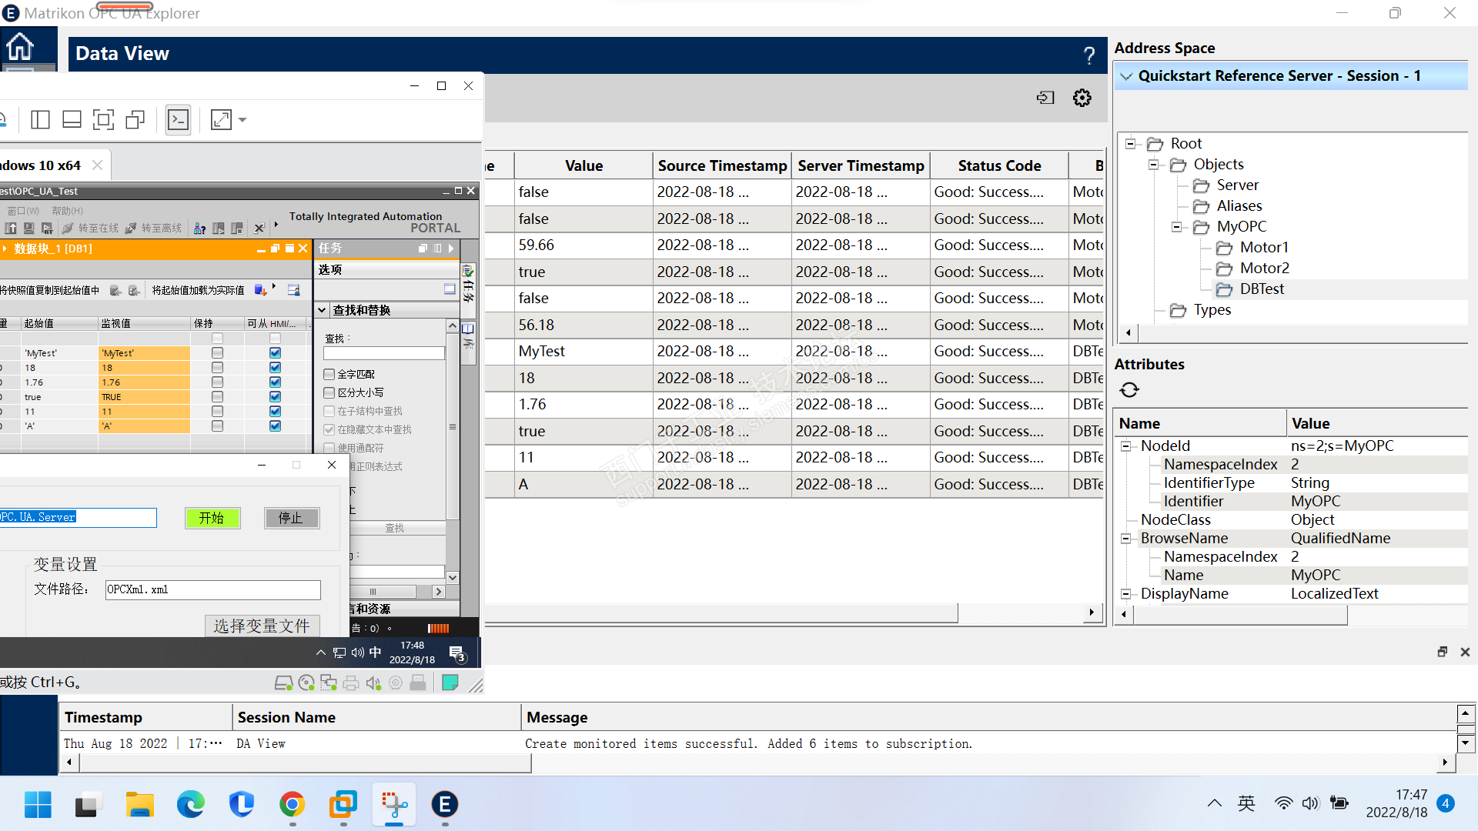The image size is (1478, 831).
Task: Collapse the Quickstart Reference Server session chevron
Action: tap(1126, 76)
